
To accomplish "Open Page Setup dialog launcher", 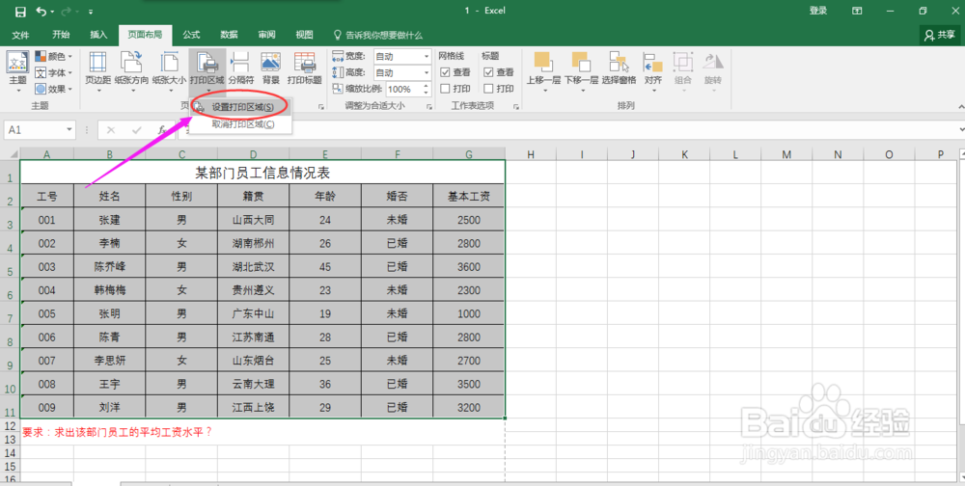I will [x=320, y=107].
